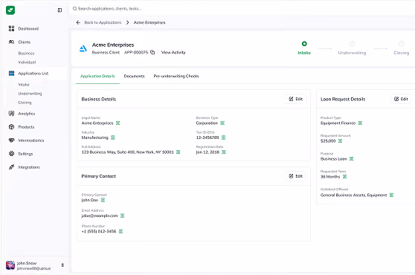
Task: Click the Acme Enterprises blue logo
Action: pos(83,48)
